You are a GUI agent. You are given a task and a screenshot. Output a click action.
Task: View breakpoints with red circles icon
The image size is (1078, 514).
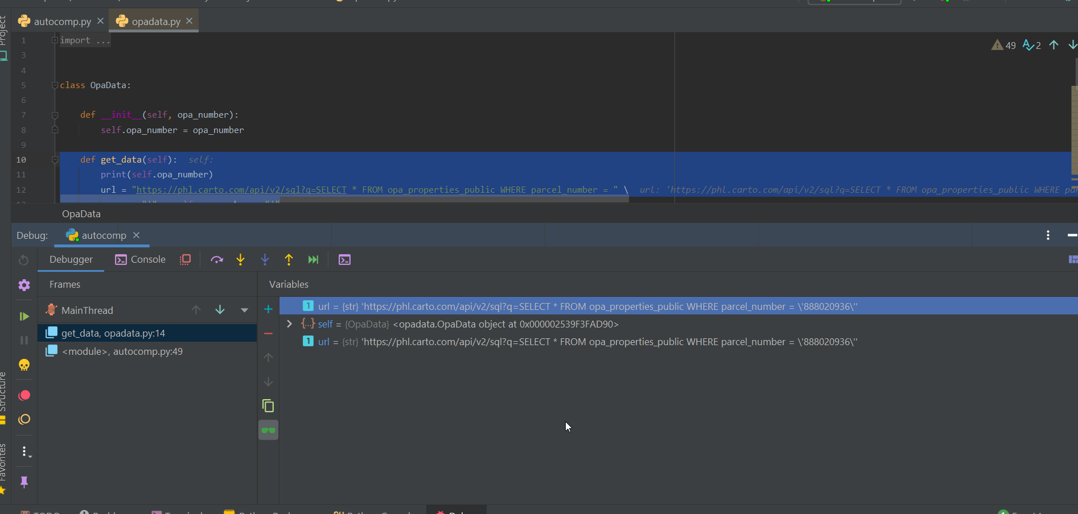coord(24,395)
